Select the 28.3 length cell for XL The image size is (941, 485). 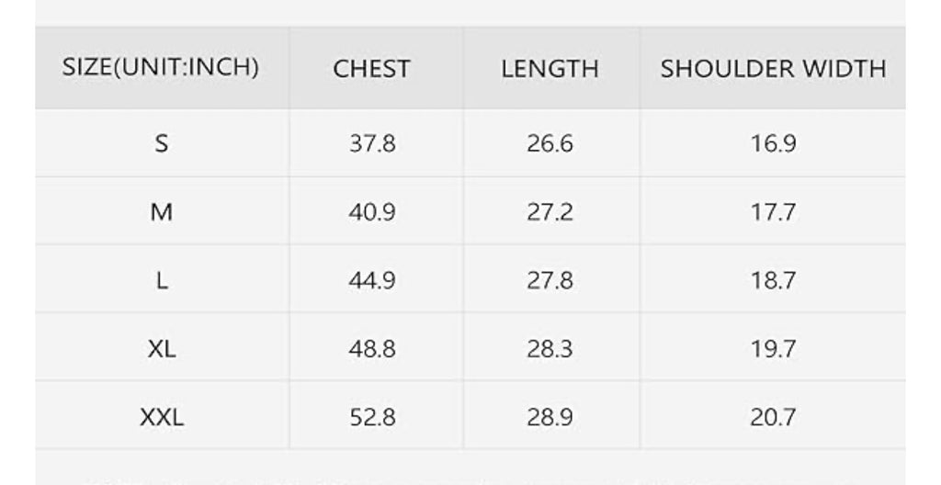click(x=550, y=349)
